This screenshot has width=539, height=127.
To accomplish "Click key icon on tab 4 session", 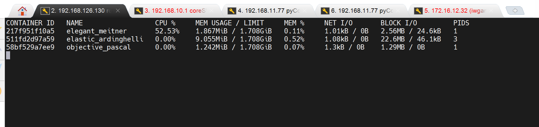I will [232, 11].
